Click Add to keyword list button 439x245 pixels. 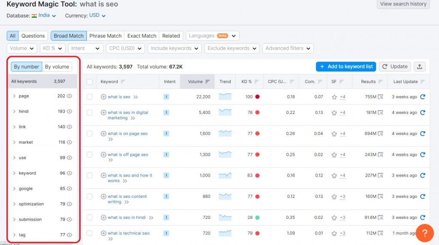point(346,66)
